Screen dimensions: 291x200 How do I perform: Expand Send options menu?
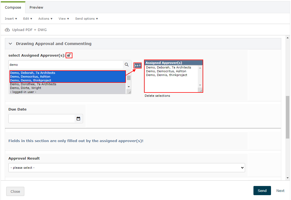[x=86, y=19]
